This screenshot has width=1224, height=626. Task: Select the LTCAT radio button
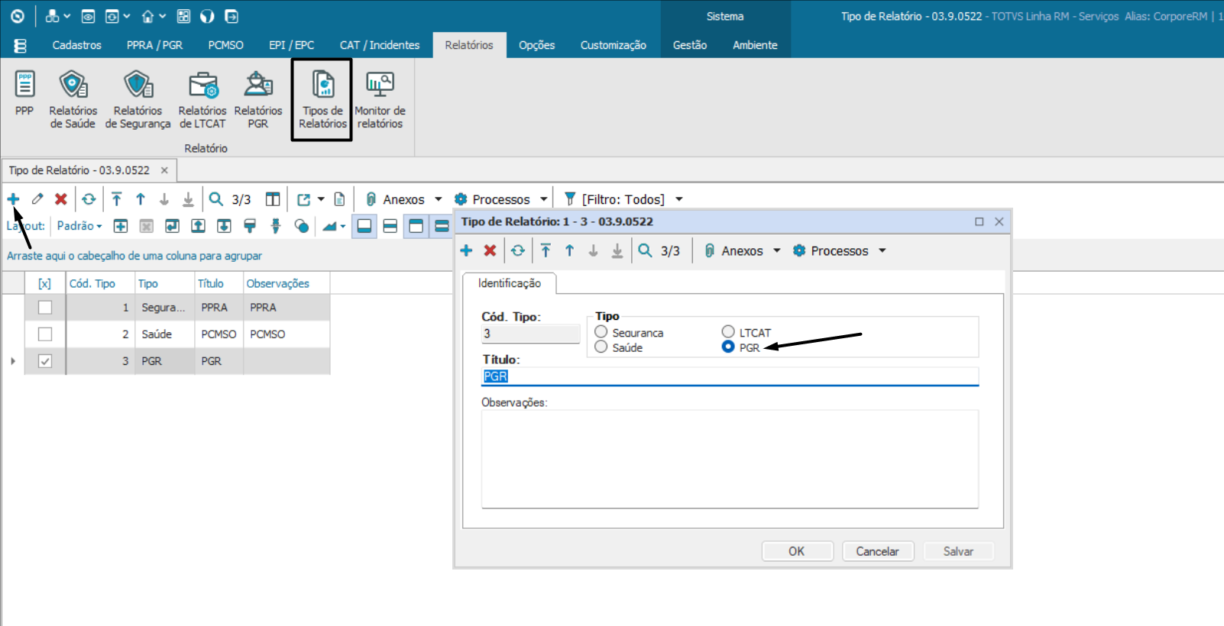(x=728, y=332)
